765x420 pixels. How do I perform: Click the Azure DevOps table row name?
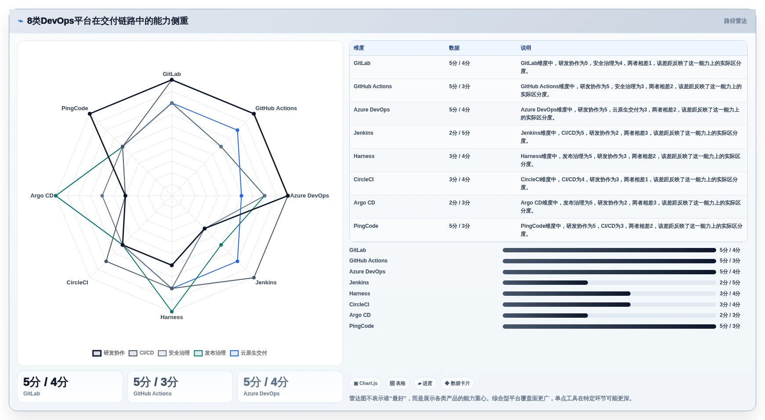pyautogui.click(x=372, y=110)
